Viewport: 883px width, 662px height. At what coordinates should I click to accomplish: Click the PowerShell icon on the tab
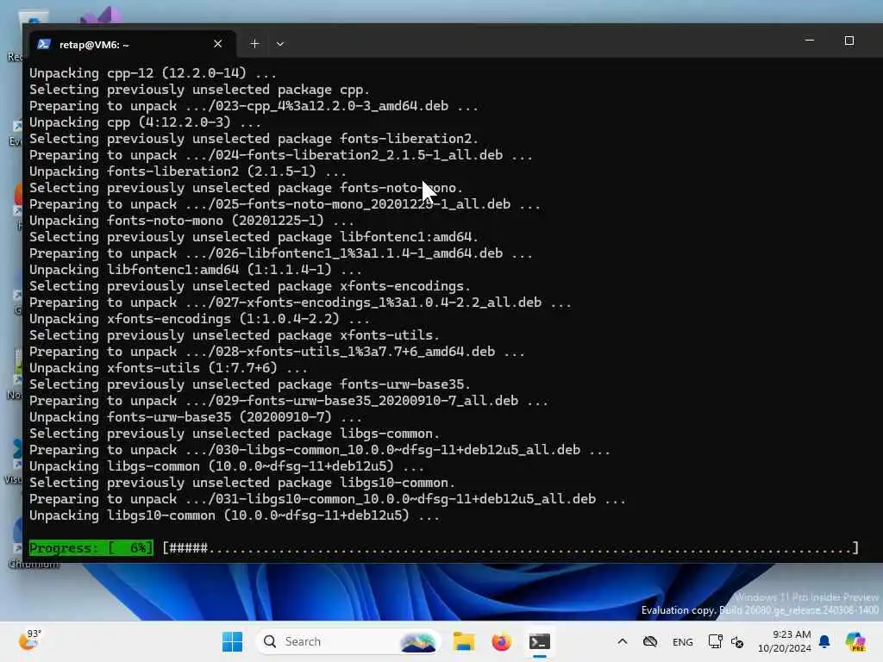(x=44, y=44)
